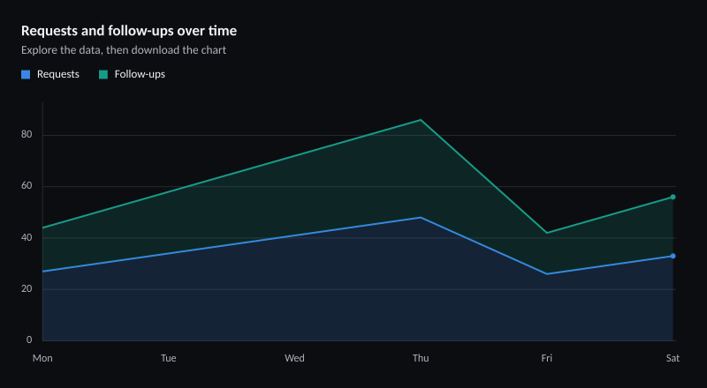Click the Tue x-axis label
The width and height of the screenshot is (707, 388).
point(168,358)
